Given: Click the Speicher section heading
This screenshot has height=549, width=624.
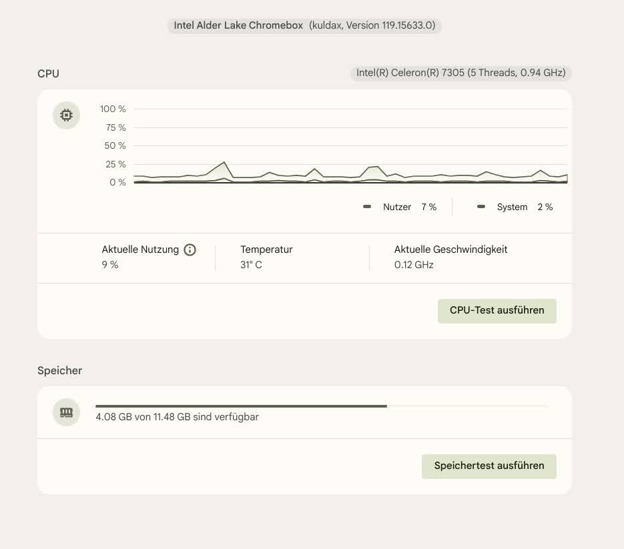Looking at the screenshot, I should pos(59,370).
